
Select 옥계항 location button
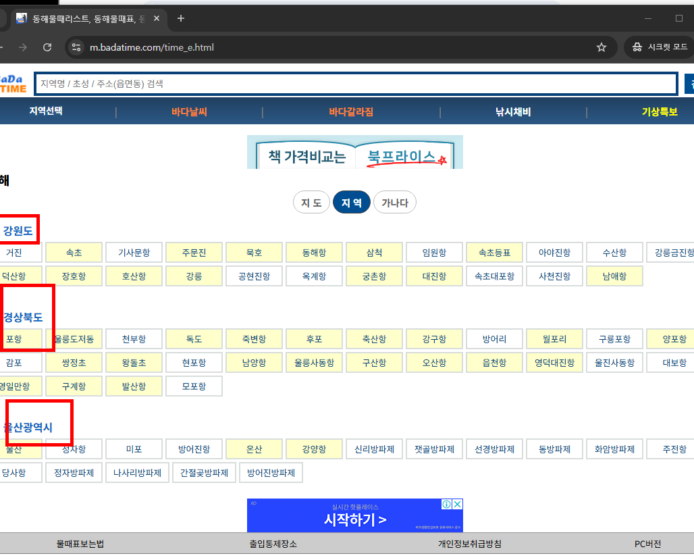click(314, 276)
